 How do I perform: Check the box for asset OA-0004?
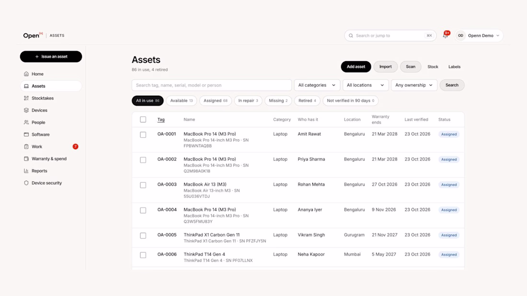[143, 210]
